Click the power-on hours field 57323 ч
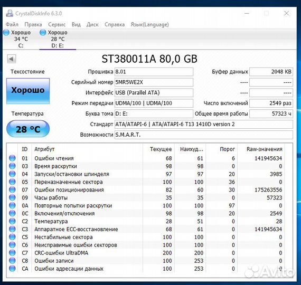 (x=271, y=114)
